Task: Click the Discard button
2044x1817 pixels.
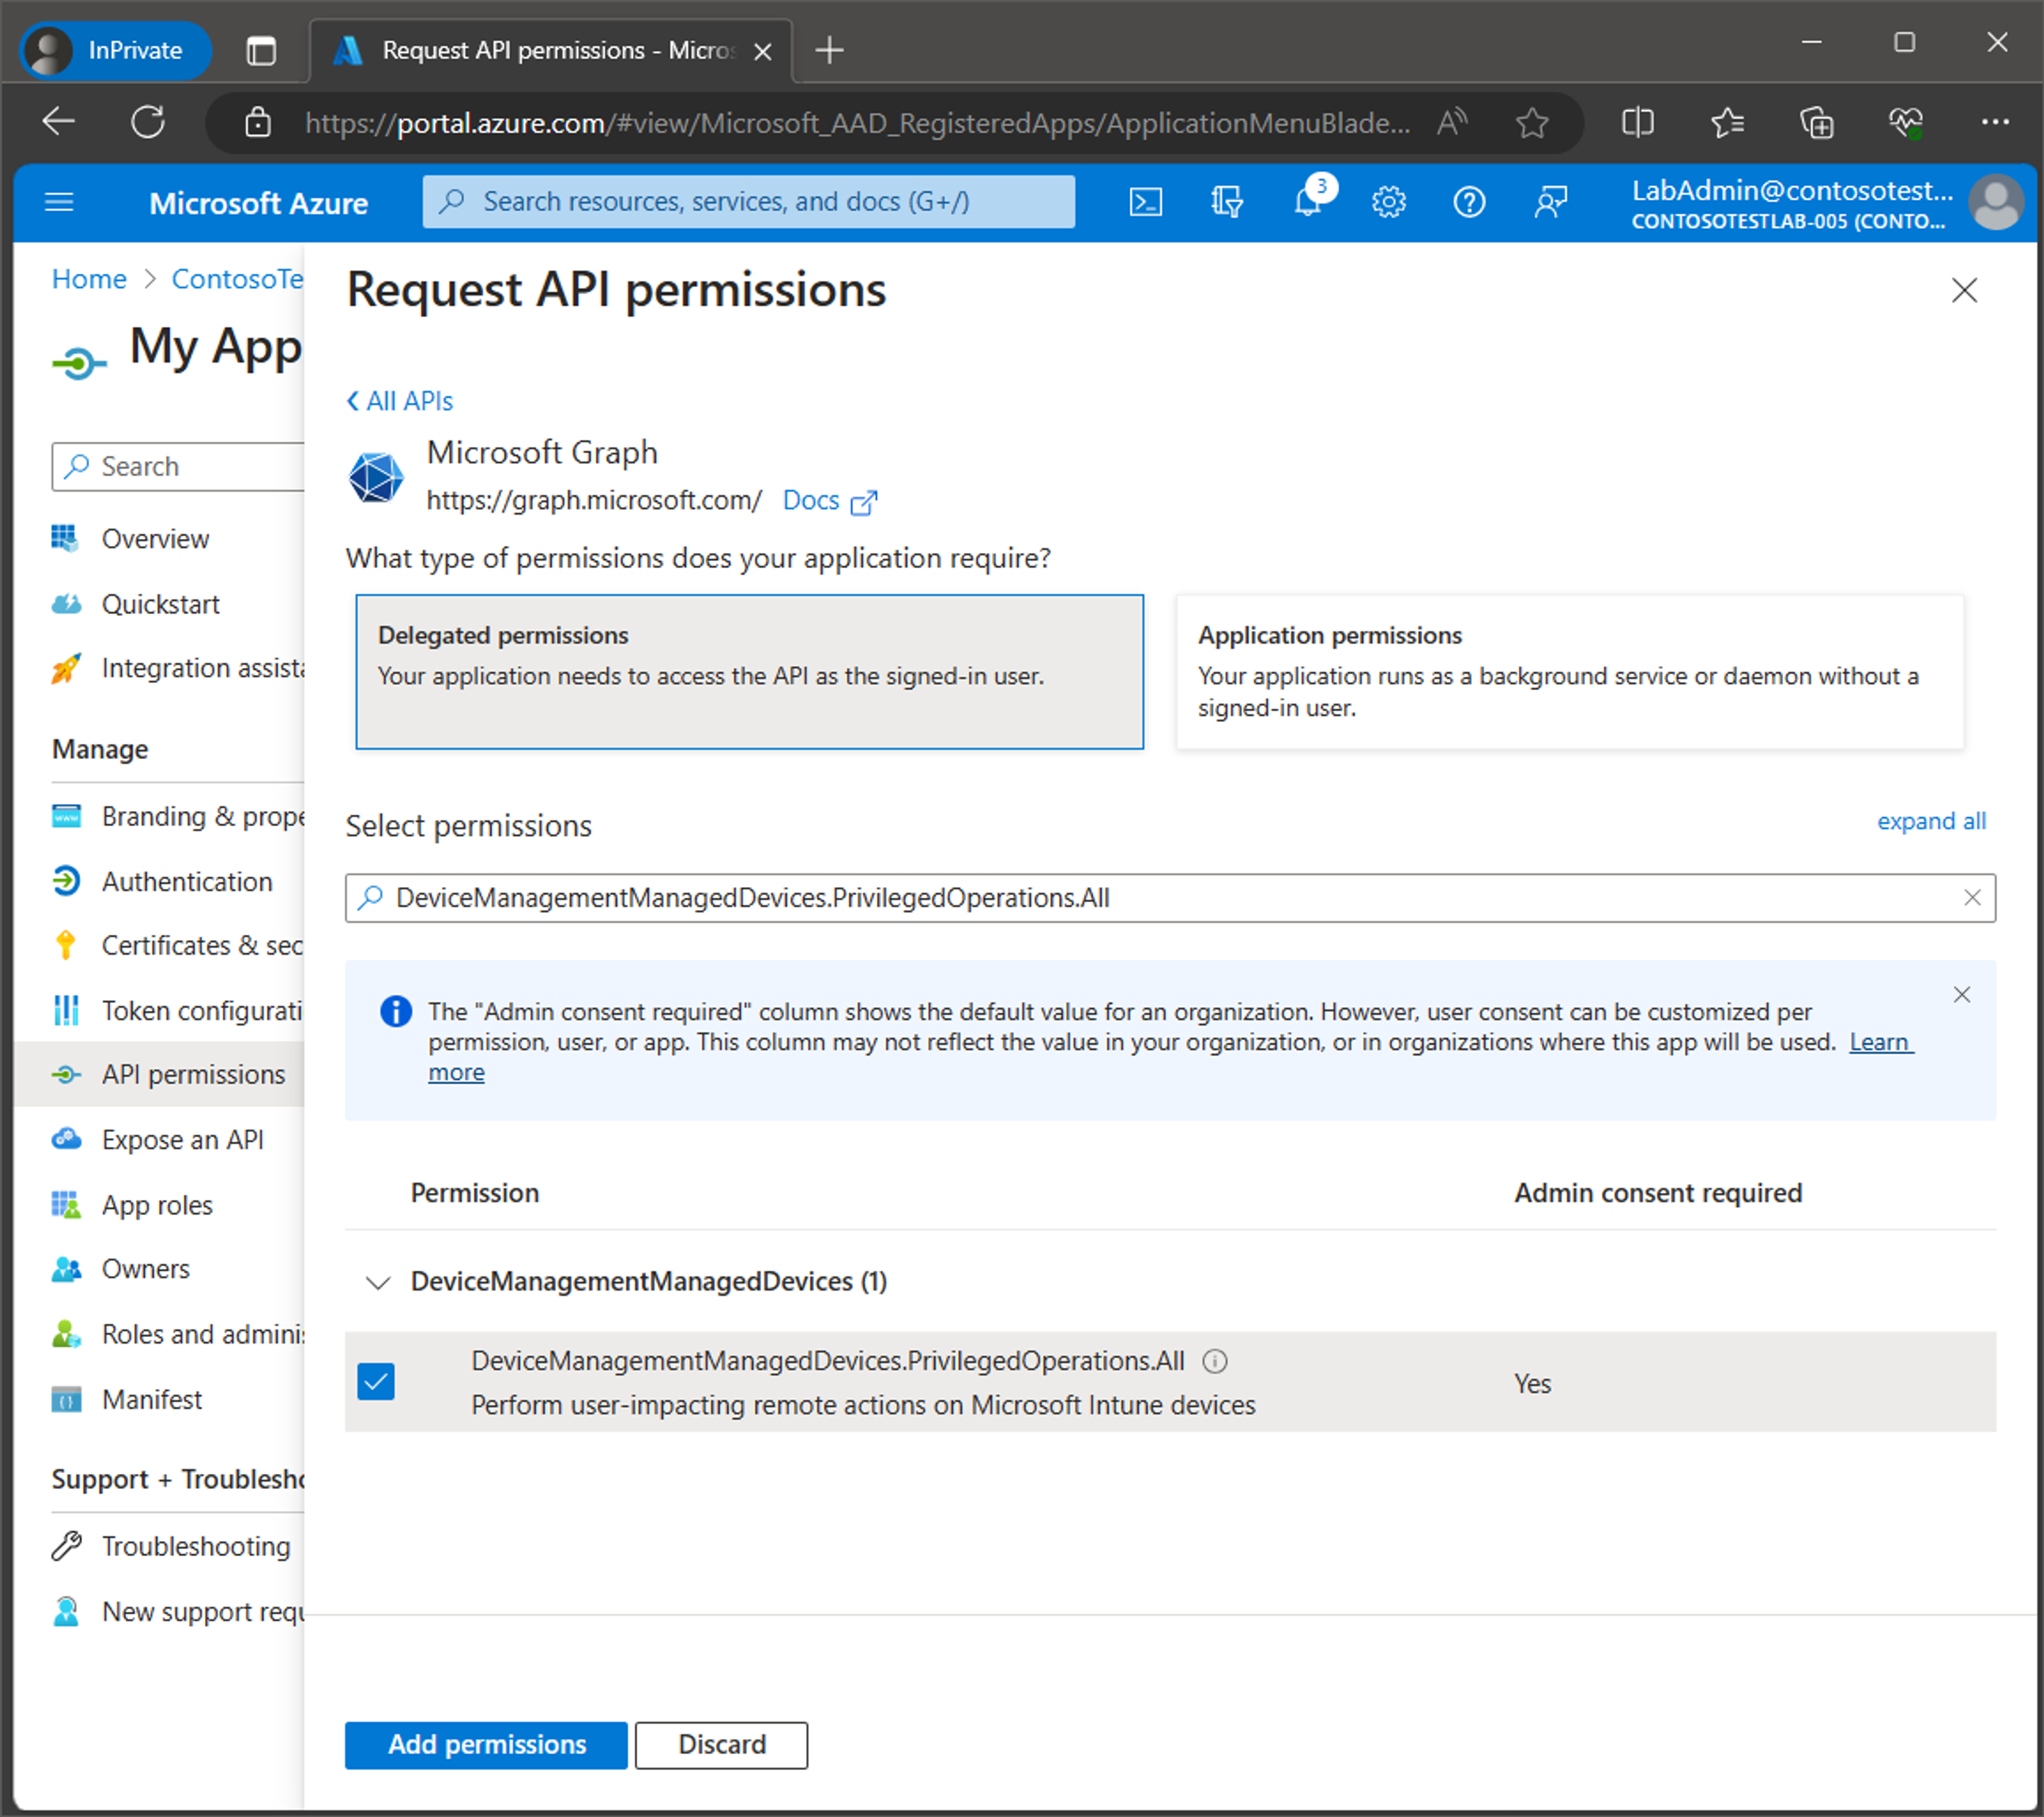Action: 721,1744
